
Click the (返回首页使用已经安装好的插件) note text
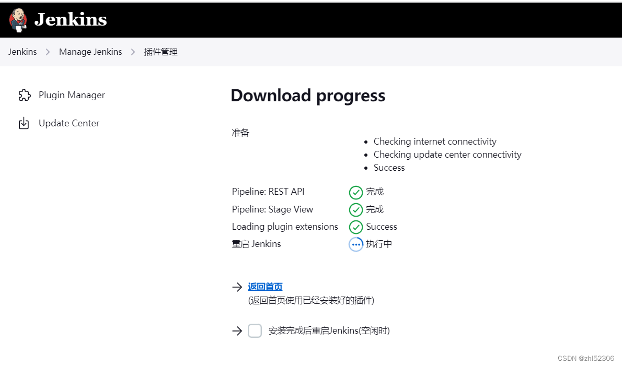311,300
